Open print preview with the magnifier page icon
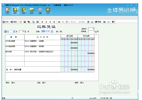Screen dimensions: 142x100 pos(33,22)
